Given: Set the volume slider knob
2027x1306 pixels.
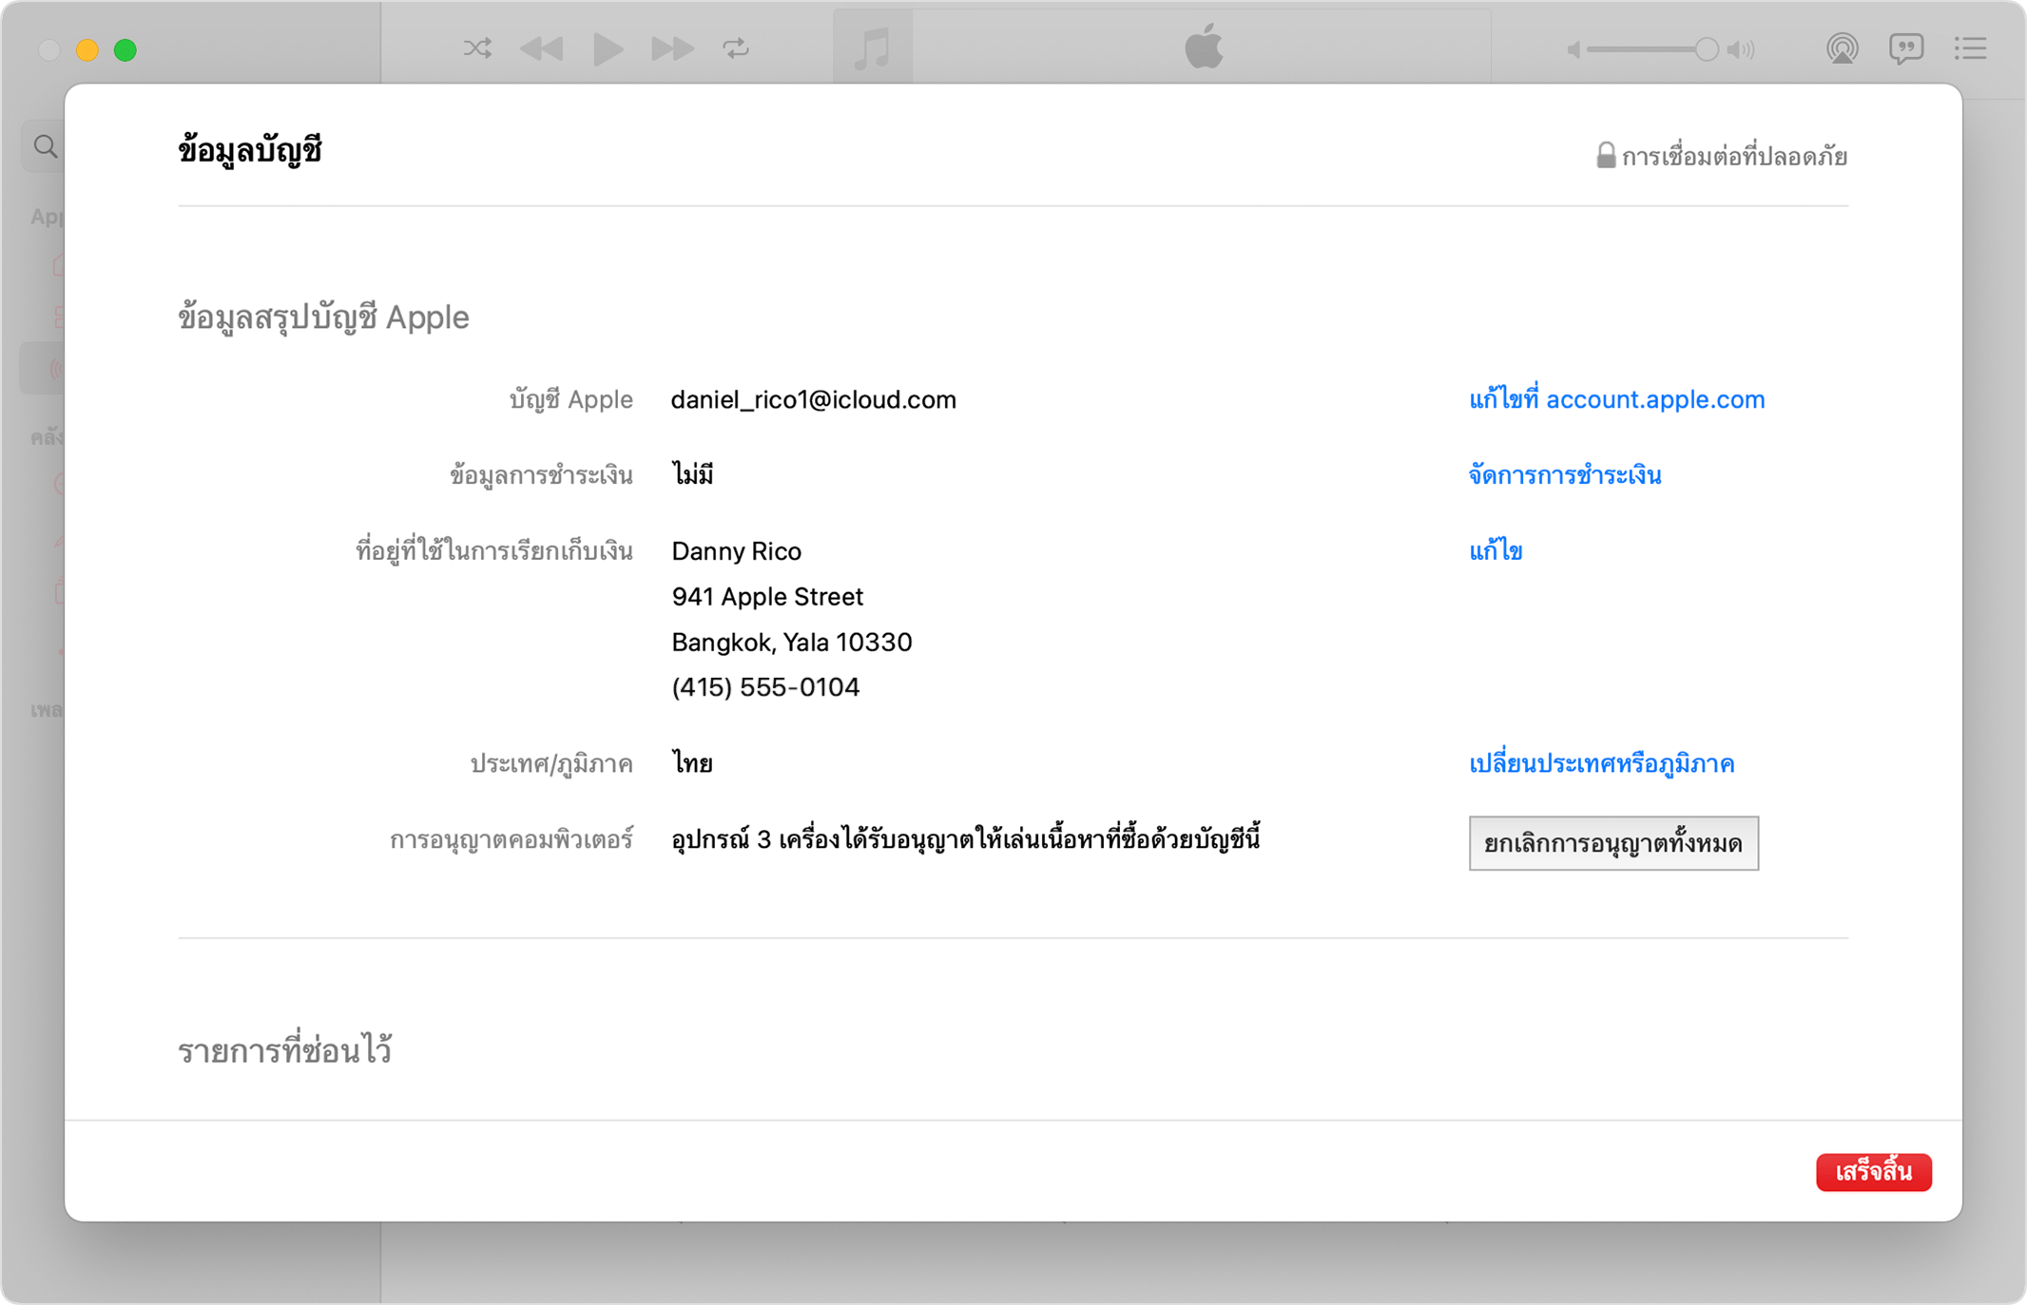Looking at the screenshot, I should click(1707, 49).
